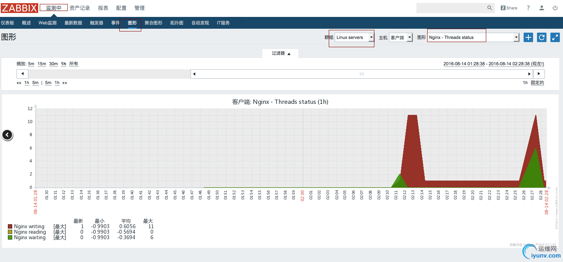Click right arrow button of time scrollbar
This screenshot has height=262, width=563.
(539, 74)
